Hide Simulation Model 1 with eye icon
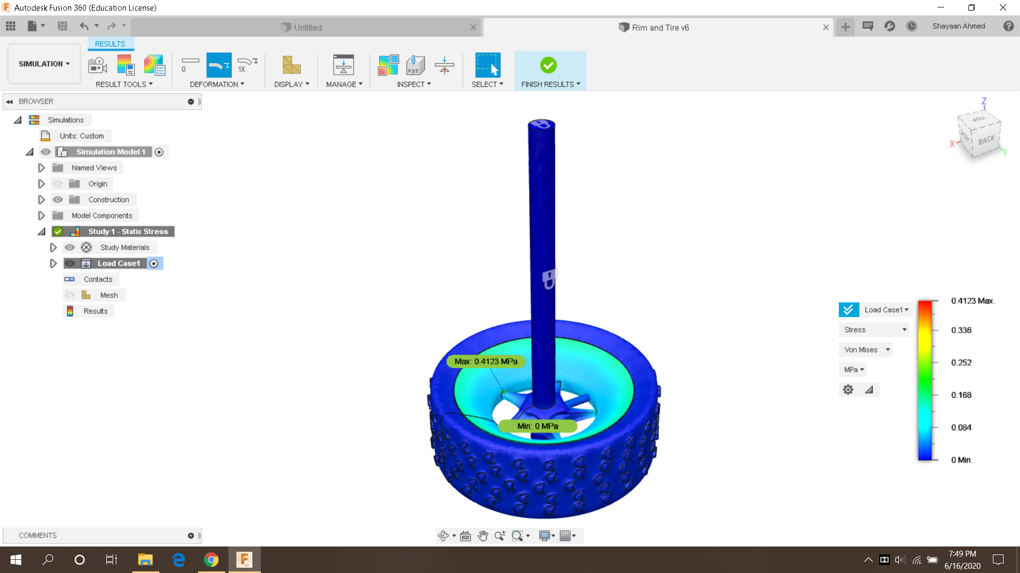This screenshot has width=1020, height=573. tap(46, 152)
